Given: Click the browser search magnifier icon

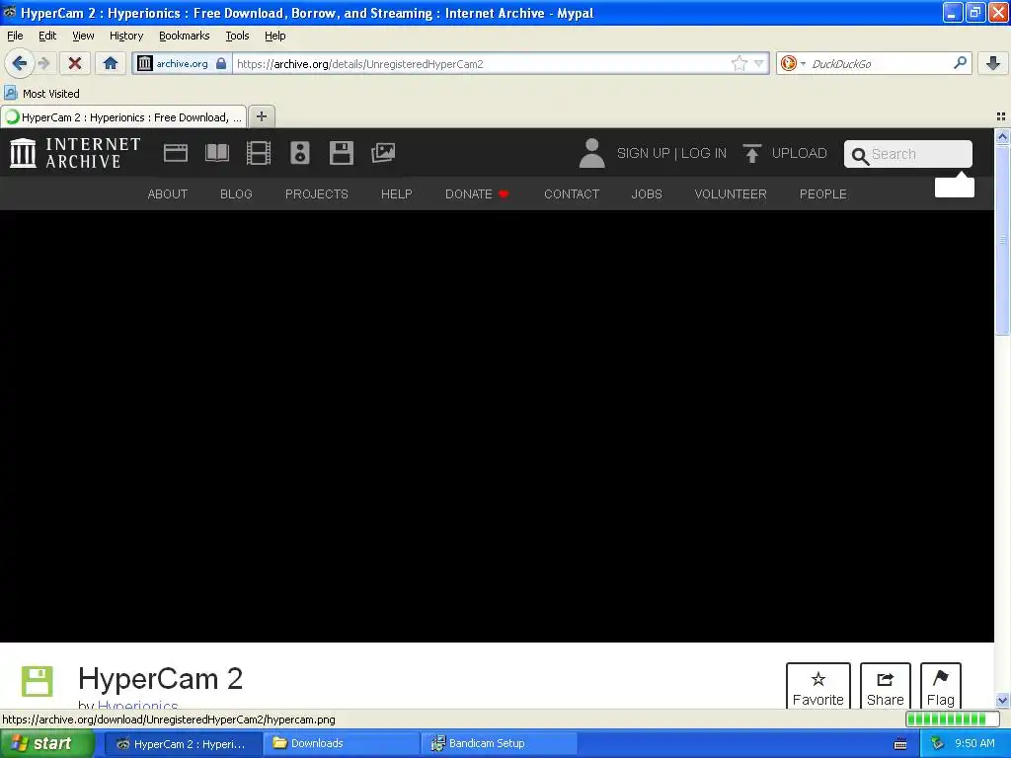Looking at the screenshot, I should point(960,62).
